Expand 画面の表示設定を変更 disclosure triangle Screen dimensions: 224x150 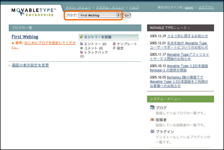(x=10, y=65)
